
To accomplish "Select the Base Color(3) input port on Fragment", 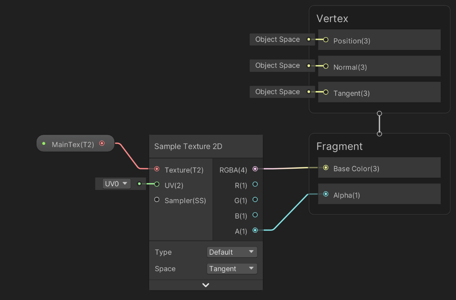I will [326, 167].
